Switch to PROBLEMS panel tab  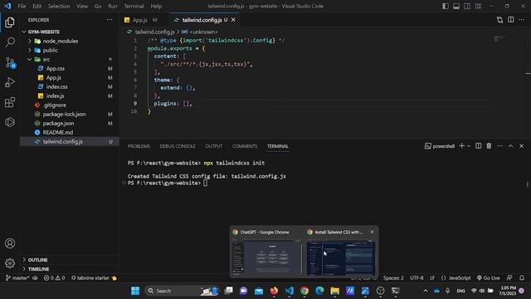click(x=139, y=146)
